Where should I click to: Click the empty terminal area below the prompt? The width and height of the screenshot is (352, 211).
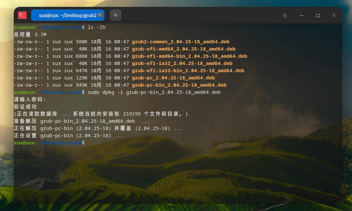[164, 171]
